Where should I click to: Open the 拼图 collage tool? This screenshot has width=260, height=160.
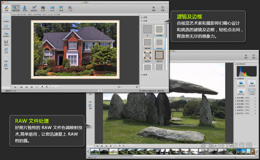pos(61,8)
